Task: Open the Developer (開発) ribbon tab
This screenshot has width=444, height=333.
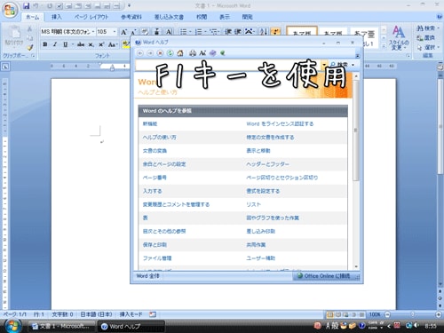Action: pos(247,17)
